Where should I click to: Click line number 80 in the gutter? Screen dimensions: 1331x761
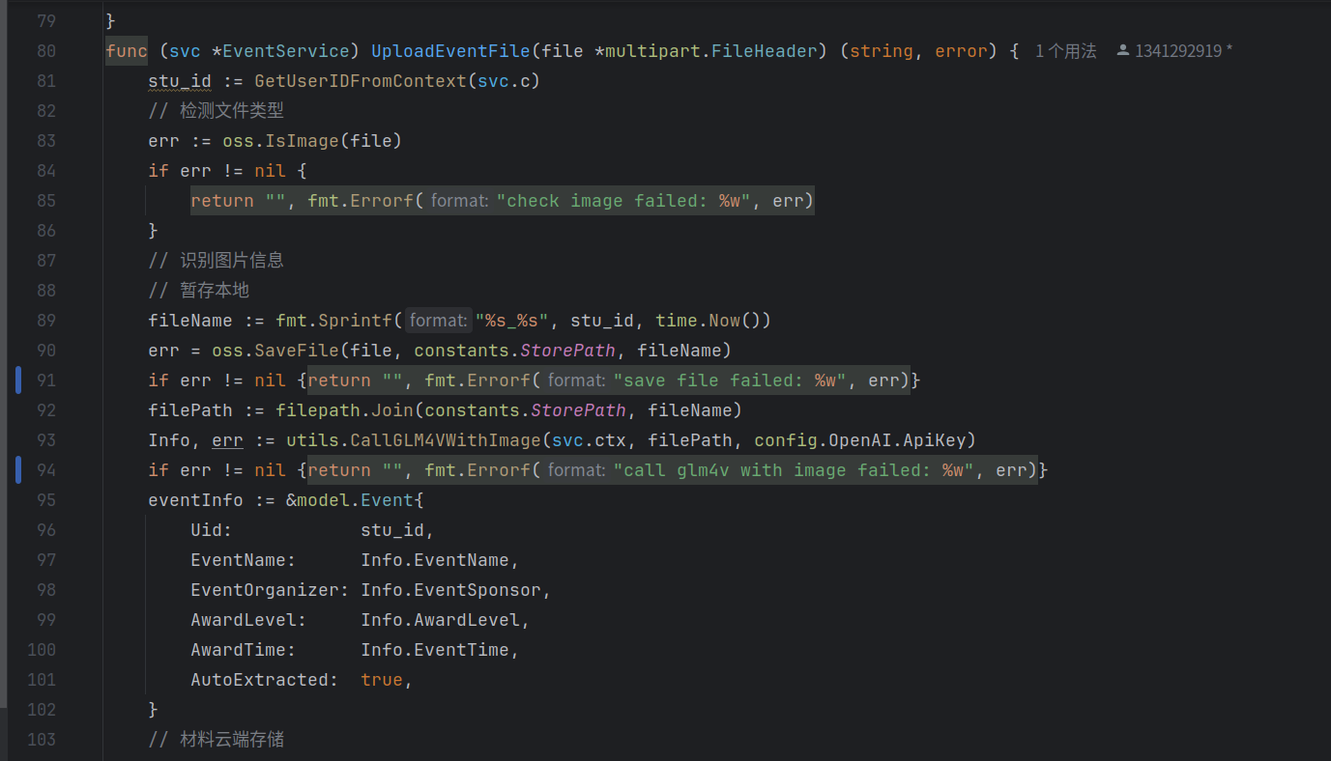tap(45, 51)
